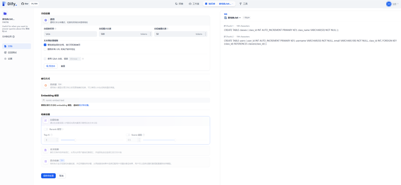Select 文档 in the sidebar

(16, 46)
